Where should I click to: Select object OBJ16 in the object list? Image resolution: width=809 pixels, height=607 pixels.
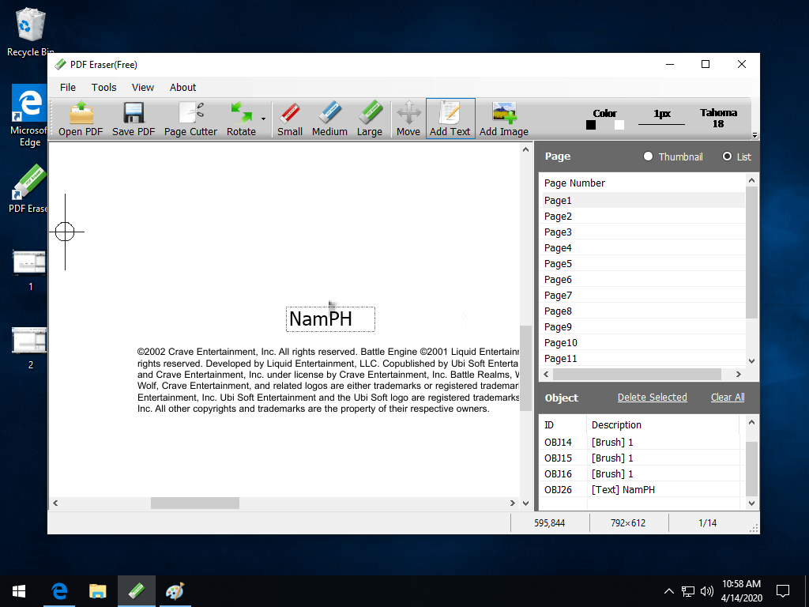(x=640, y=474)
